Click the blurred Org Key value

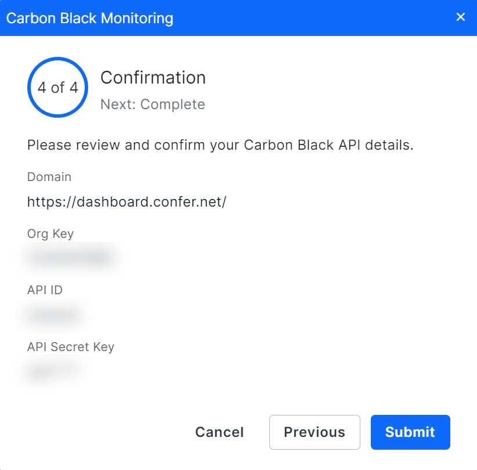pyautogui.click(x=70, y=258)
